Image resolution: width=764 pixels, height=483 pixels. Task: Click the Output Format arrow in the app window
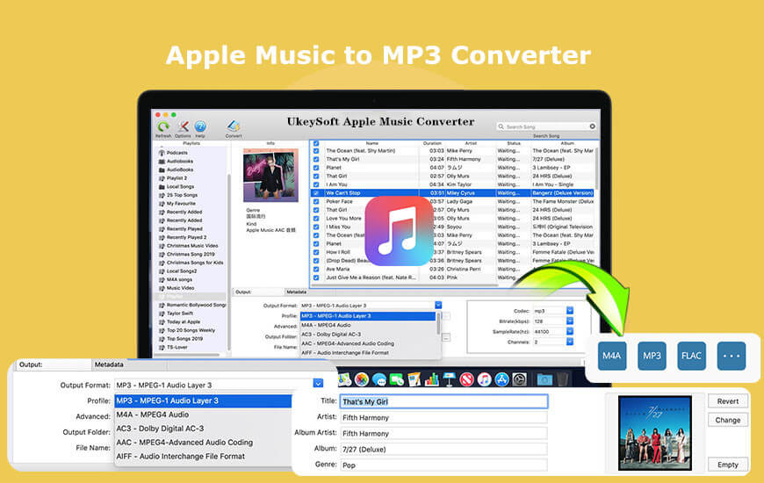[438, 305]
